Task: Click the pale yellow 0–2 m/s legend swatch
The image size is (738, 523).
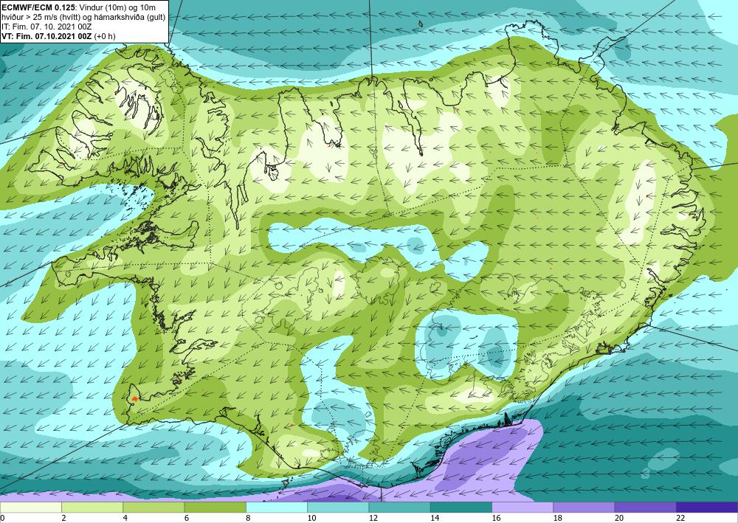Action: [x=30, y=508]
